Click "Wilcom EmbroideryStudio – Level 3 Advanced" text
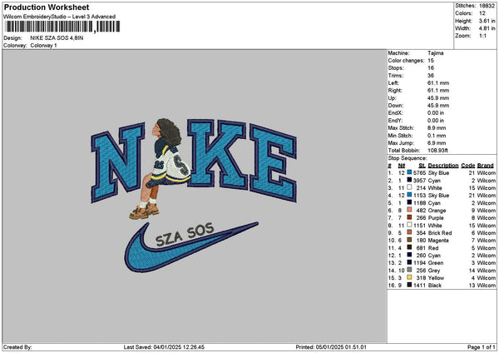Image resolution: width=499 pixels, height=353 pixels. tap(60, 17)
